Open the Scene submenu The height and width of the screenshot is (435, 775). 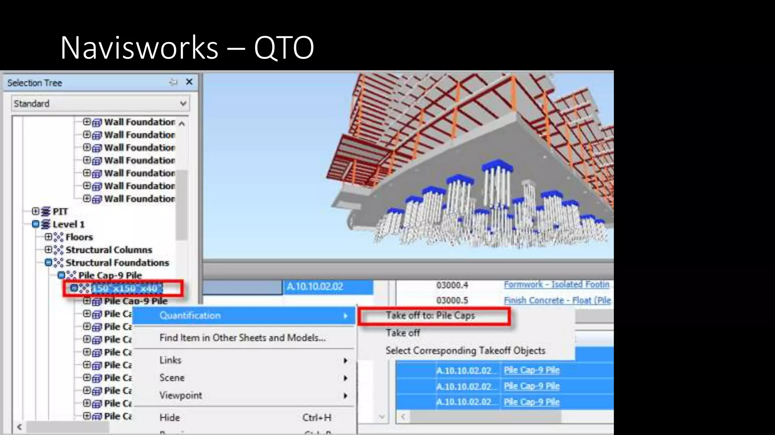[x=244, y=378]
